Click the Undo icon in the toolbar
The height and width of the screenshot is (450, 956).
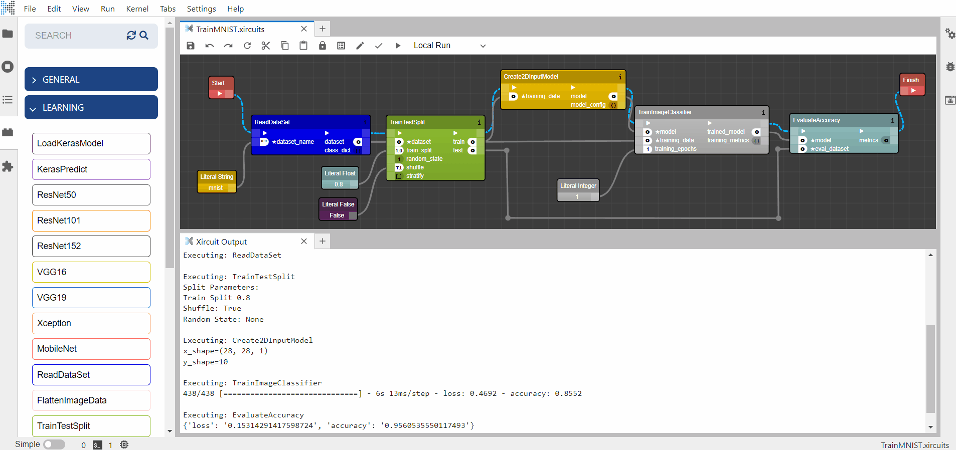210,46
